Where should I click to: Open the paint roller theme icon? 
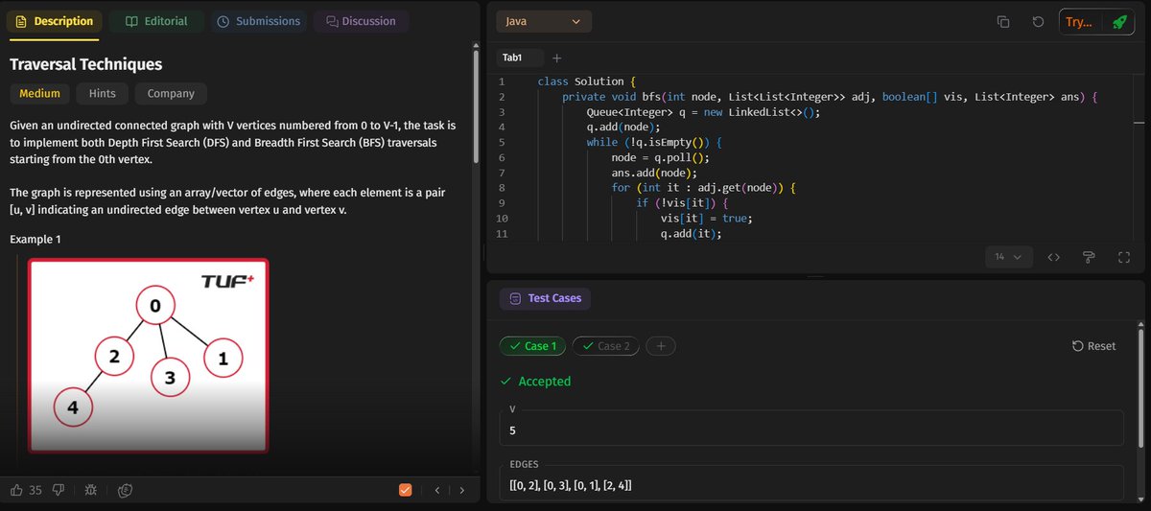click(x=1089, y=257)
